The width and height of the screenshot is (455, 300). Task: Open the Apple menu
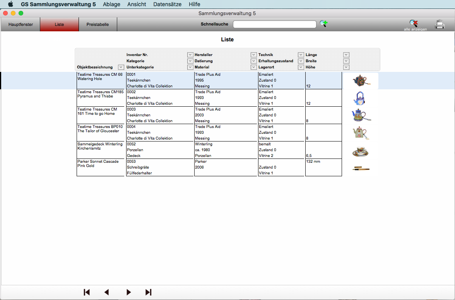[10, 4]
